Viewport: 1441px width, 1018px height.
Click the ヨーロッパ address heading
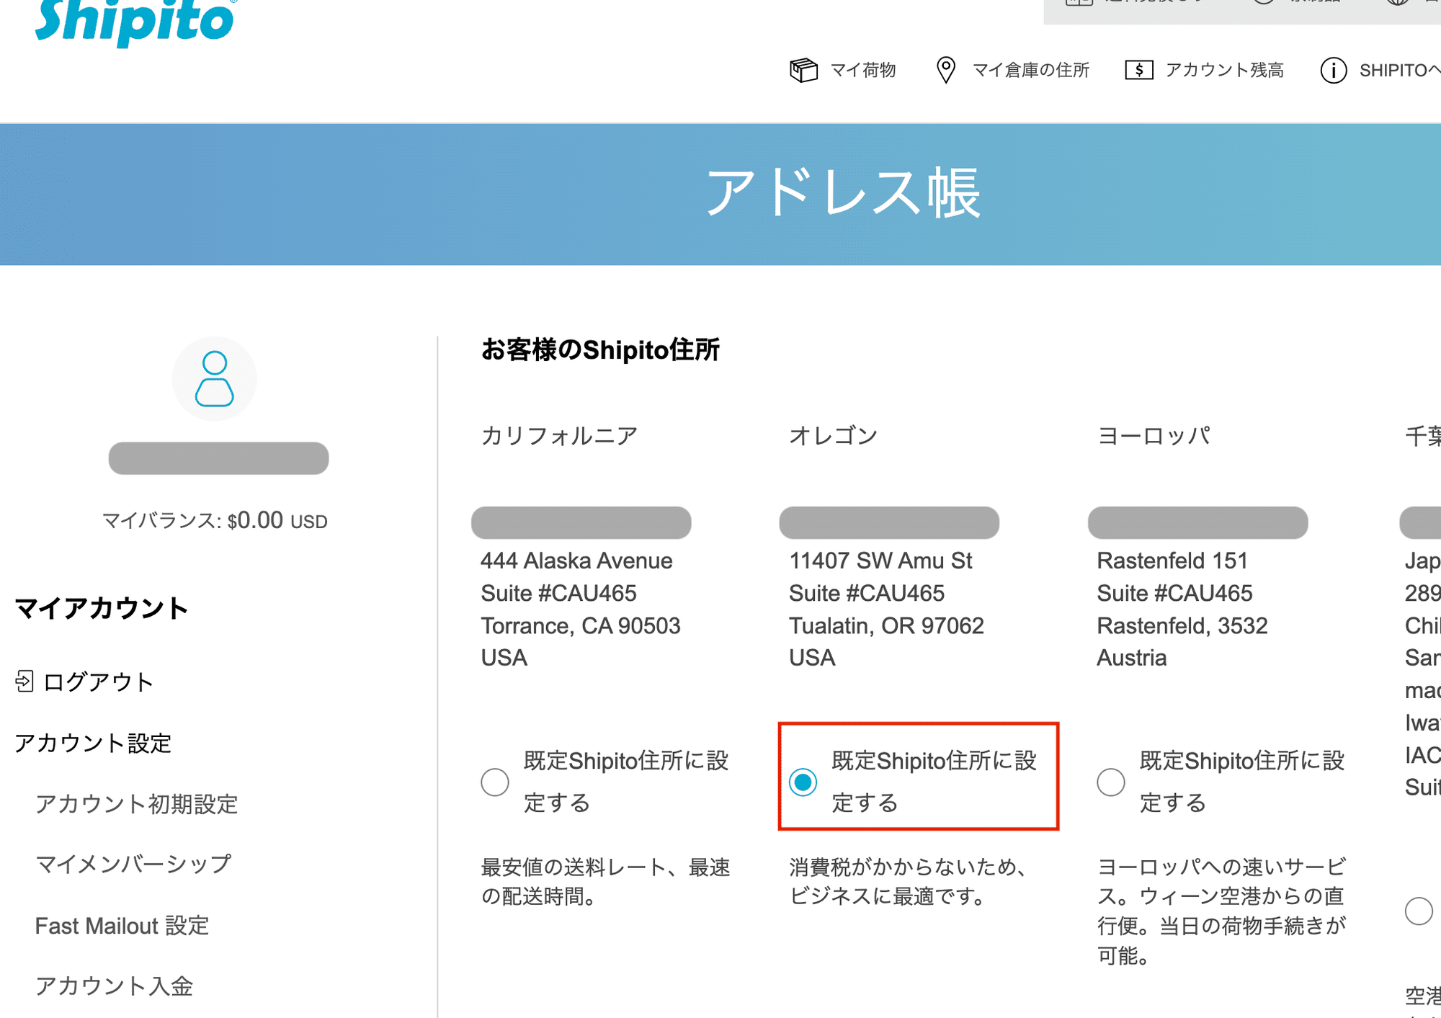pyautogui.click(x=1154, y=436)
